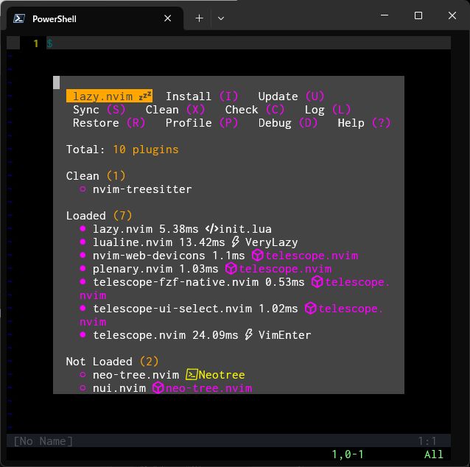This screenshot has height=467, width=470.
Task: Open the Log (L) view
Action: point(327,110)
